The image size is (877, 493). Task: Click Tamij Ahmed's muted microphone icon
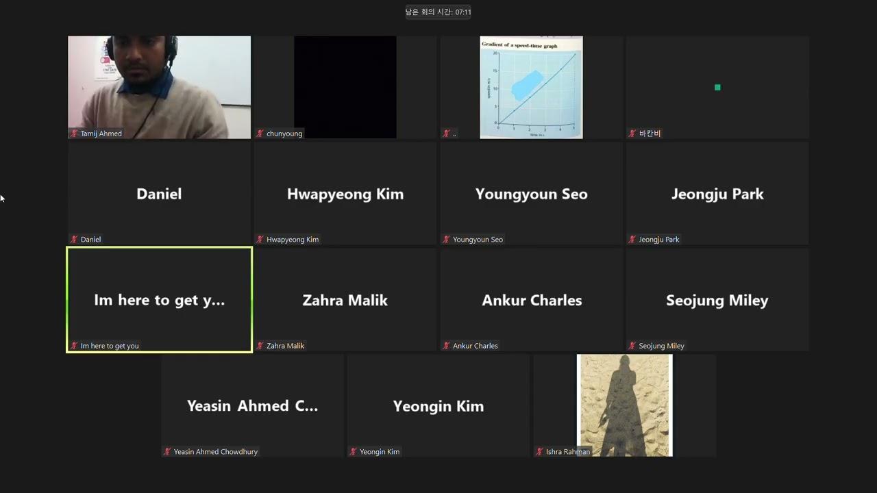pos(74,134)
